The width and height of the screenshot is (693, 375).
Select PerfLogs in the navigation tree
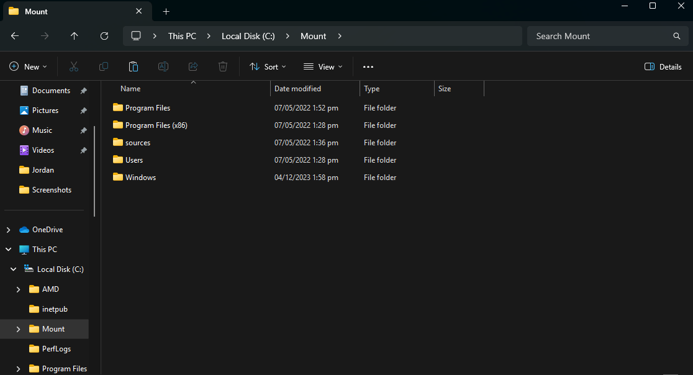click(x=50, y=349)
